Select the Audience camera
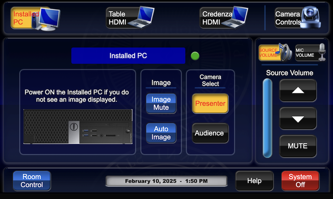The image size is (333, 199). click(x=210, y=133)
